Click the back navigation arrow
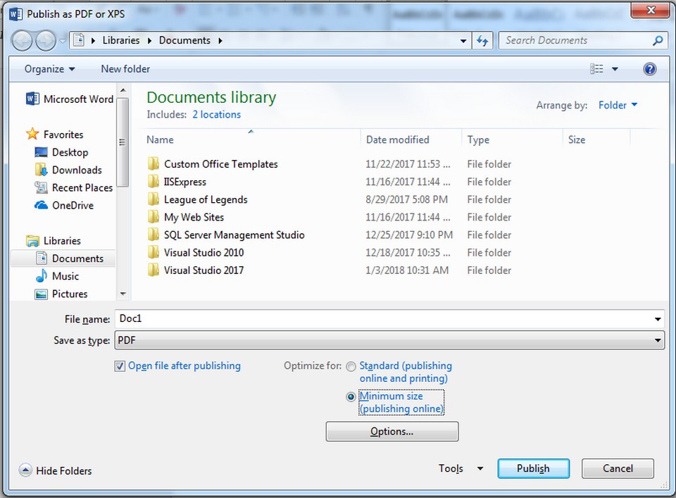 click(x=21, y=40)
